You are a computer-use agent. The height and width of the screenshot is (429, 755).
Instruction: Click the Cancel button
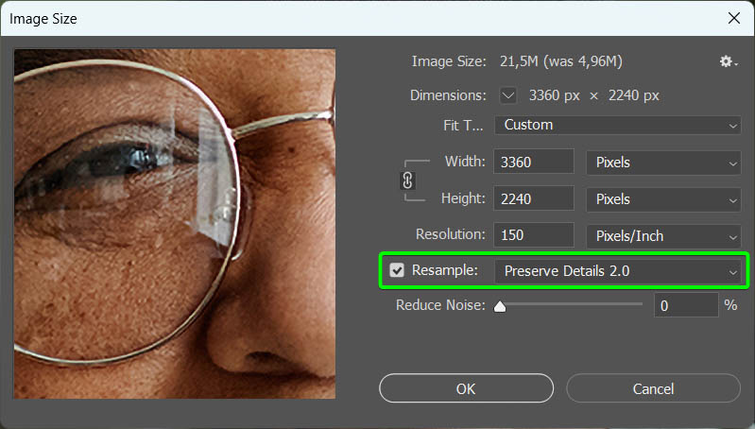point(653,388)
